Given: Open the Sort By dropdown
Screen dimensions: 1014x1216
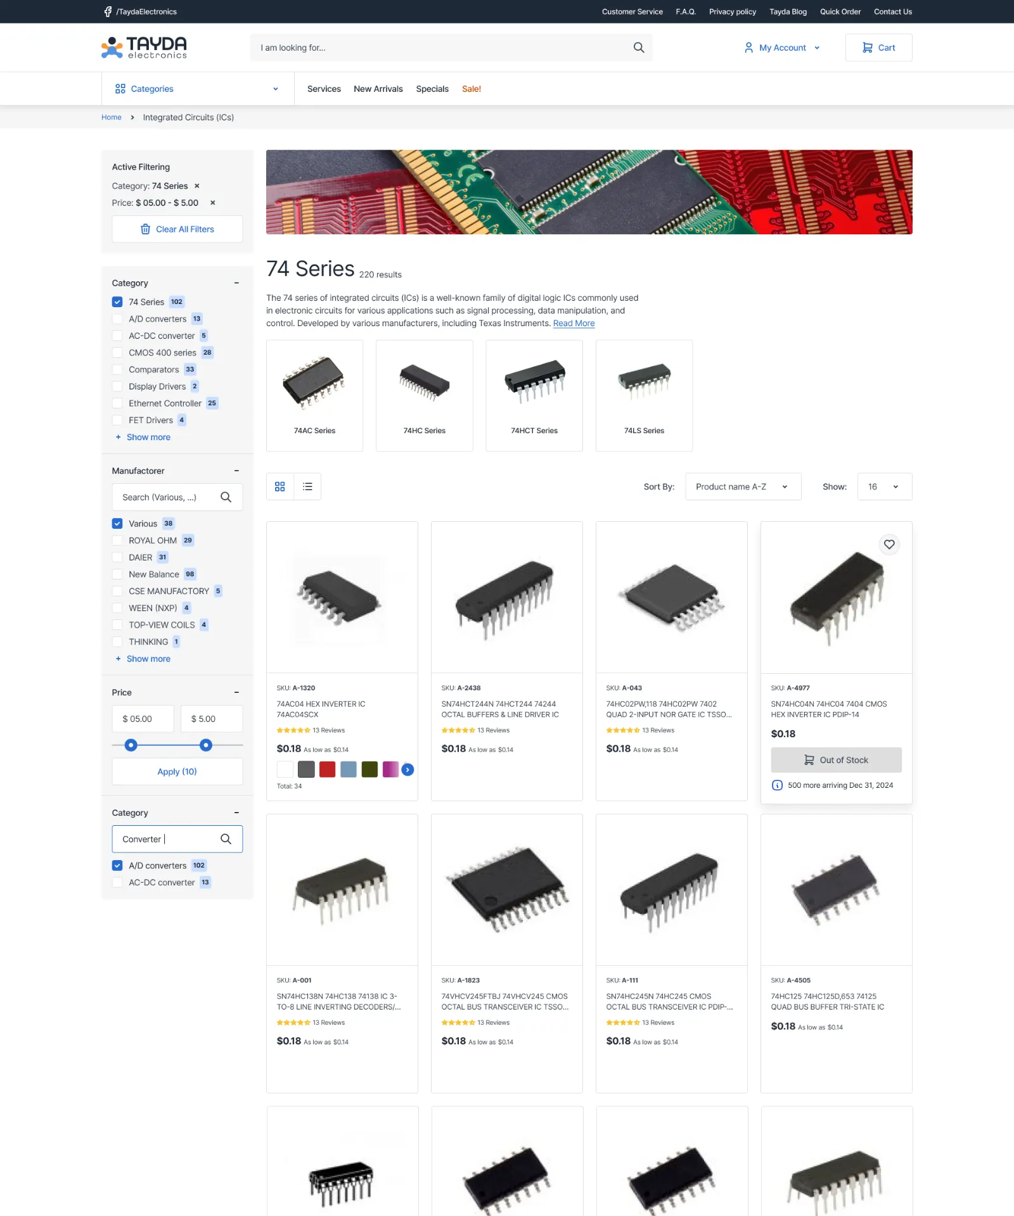Looking at the screenshot, I should (x=743, y=486).
